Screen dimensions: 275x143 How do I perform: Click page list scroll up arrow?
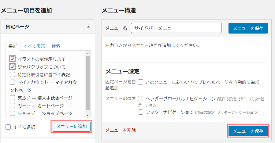88,53
